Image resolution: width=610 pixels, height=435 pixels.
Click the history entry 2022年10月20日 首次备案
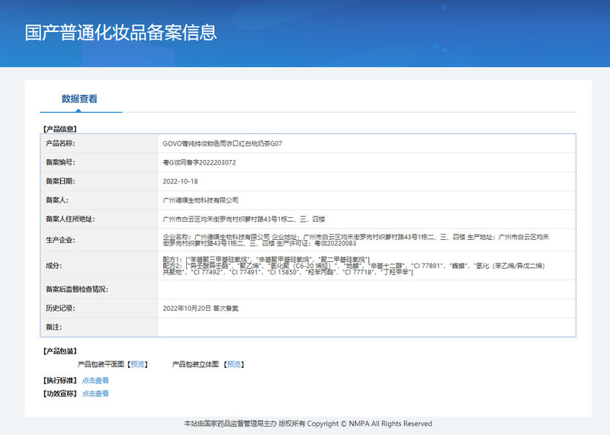pos(201,309)
